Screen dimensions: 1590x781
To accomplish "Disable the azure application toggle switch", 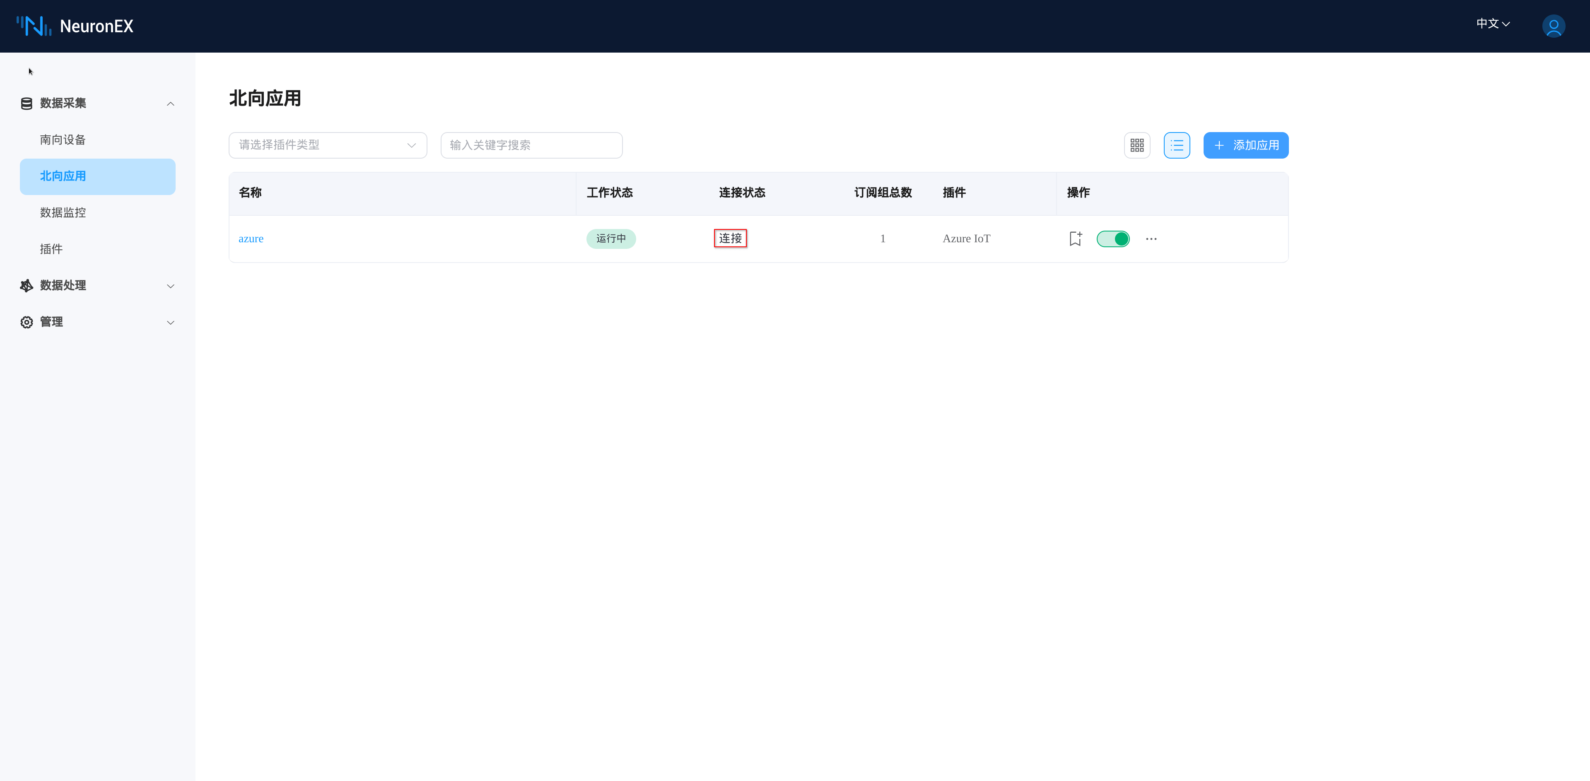I will click(x=1113, y=239).
